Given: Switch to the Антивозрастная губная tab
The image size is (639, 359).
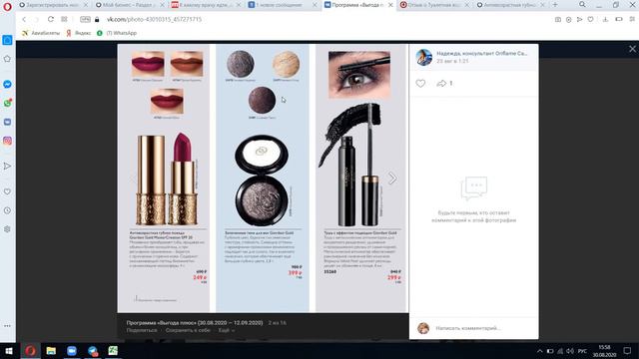Looking at the screenshot, I should 510,5.
